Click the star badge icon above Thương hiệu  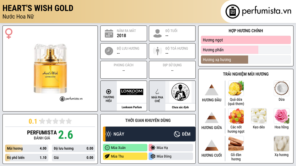[109, 92]
